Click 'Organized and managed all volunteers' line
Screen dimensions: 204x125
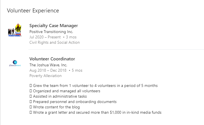[x=65, y=91]
